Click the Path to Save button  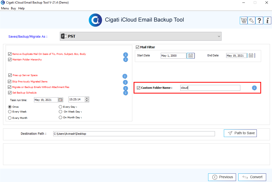pos(240,133)
